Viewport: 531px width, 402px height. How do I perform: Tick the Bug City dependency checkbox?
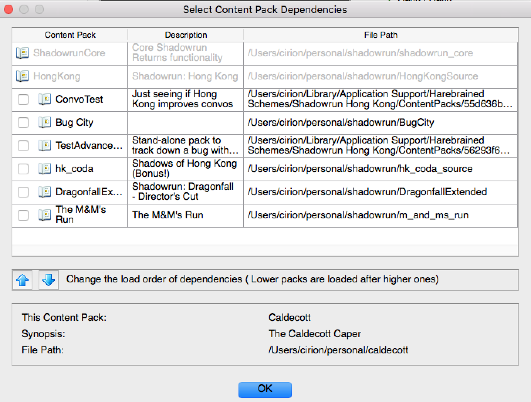click(23, 122)
